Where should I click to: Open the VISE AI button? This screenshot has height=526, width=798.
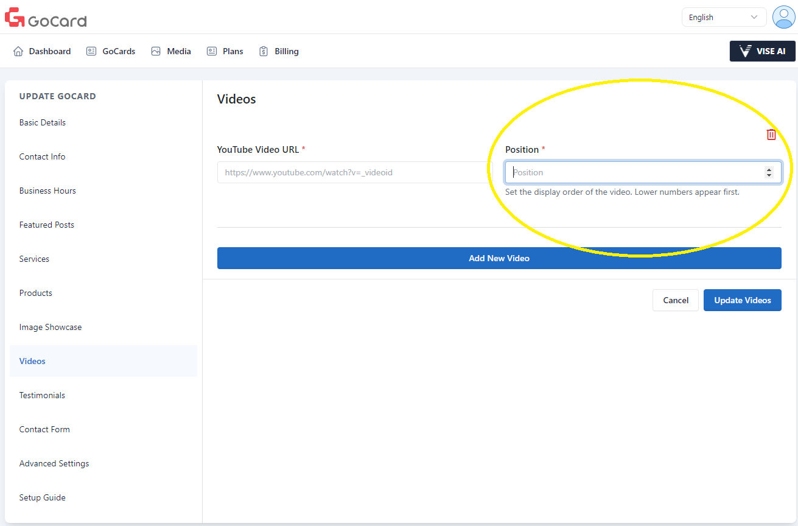click(762, 51)
